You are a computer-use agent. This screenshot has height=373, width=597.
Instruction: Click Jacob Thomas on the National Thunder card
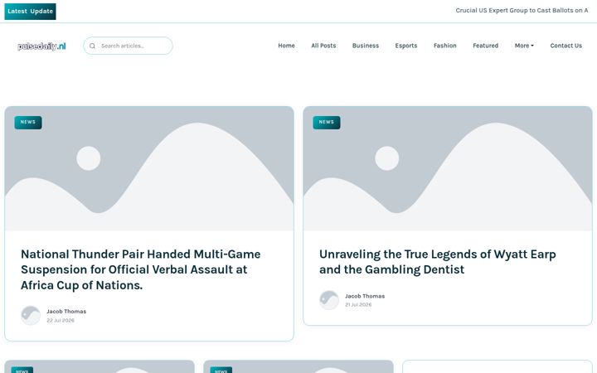coord(66,312)
